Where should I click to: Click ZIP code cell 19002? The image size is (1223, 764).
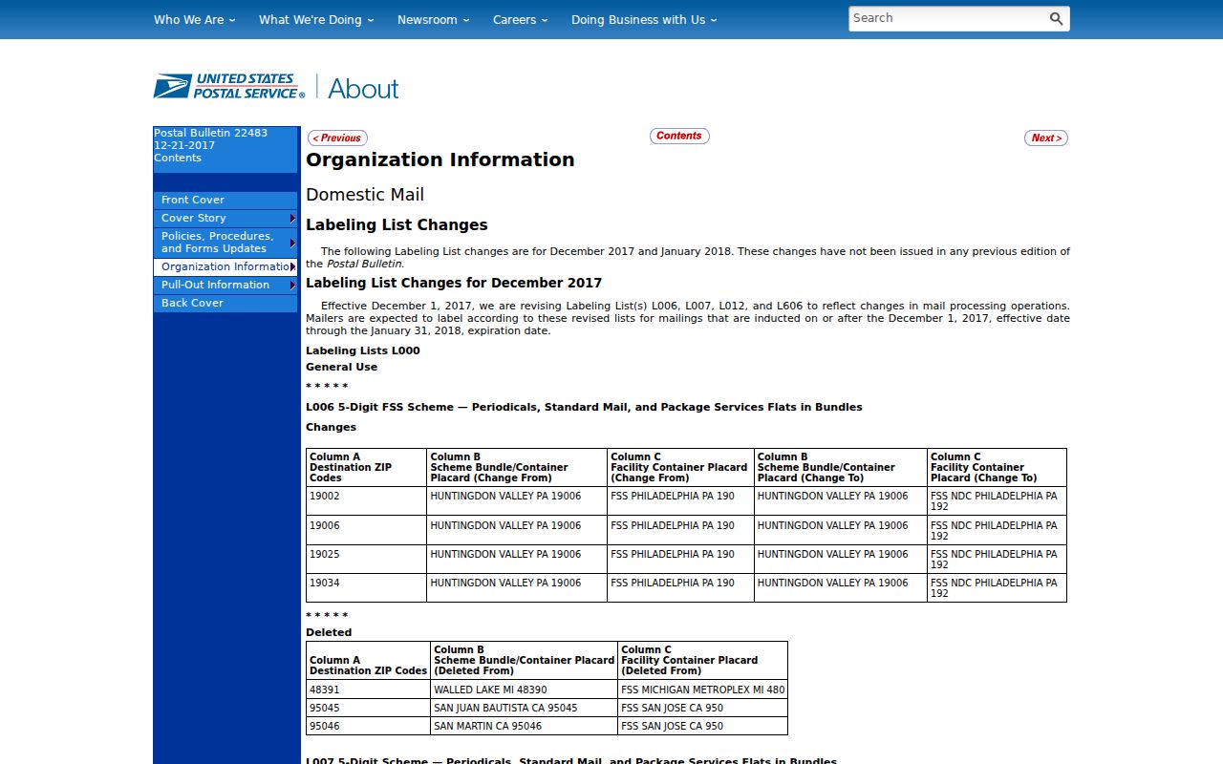coord(366,501)
